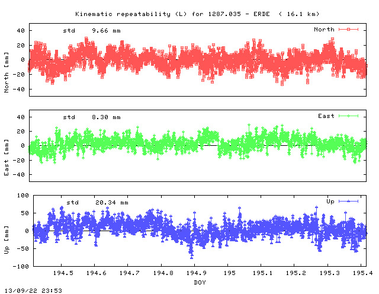
Task: Click the Up plot y-axis tick 100
Action: 23,196
